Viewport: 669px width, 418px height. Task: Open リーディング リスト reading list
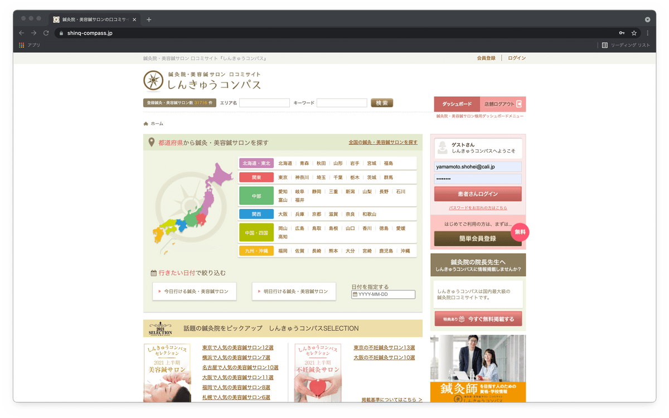tap(626, 45)
